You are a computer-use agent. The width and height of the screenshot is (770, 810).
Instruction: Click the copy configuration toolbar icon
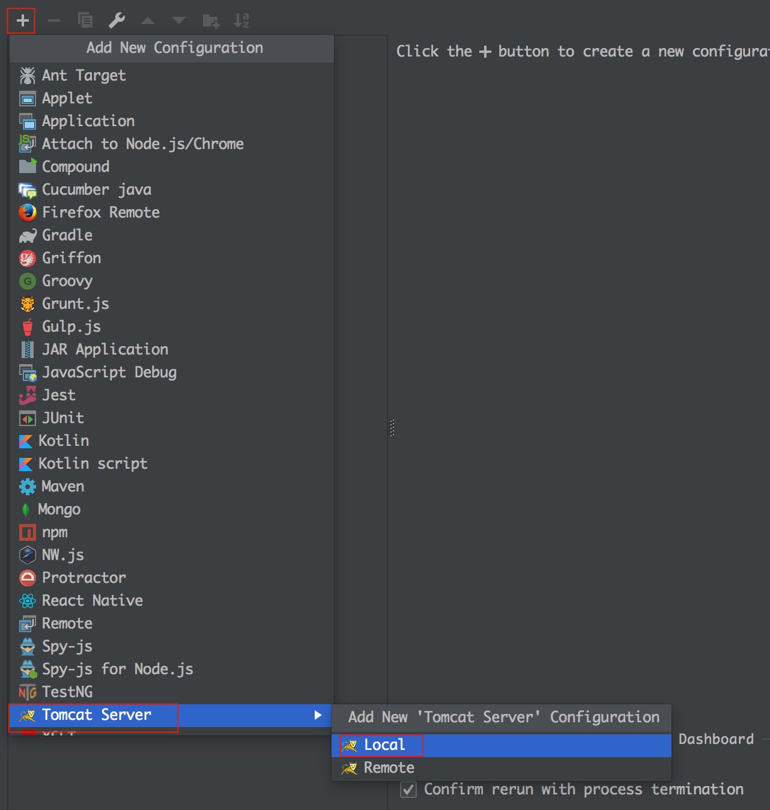85,21
